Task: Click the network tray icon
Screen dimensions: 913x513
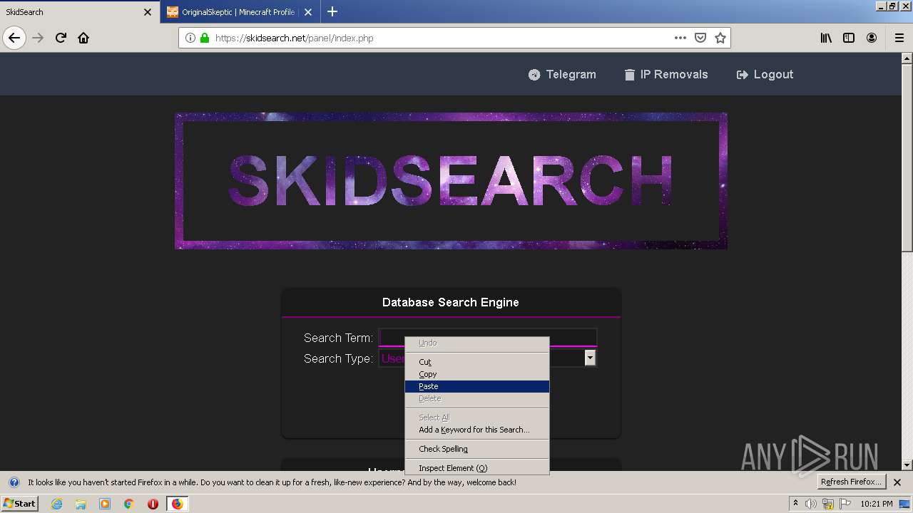Action: tap(827, 504)
